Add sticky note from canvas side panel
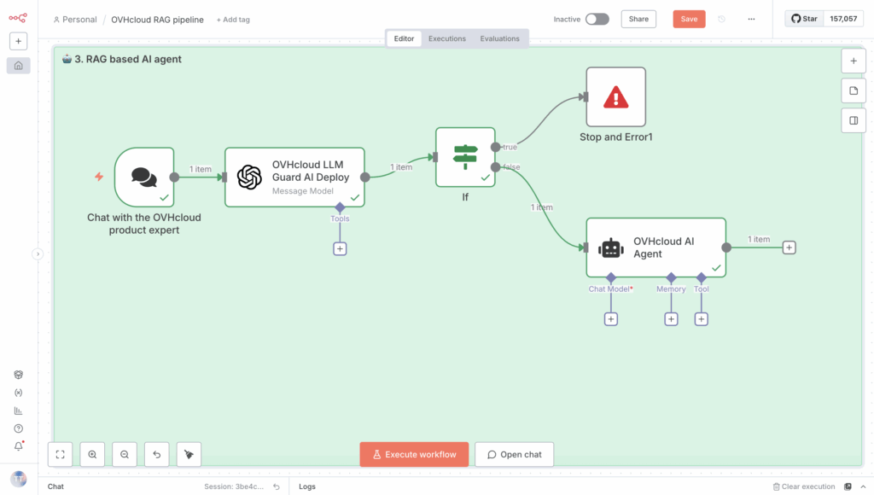Image resolution: width=874 pixels, height=495 pixels. tap(853, 90)
